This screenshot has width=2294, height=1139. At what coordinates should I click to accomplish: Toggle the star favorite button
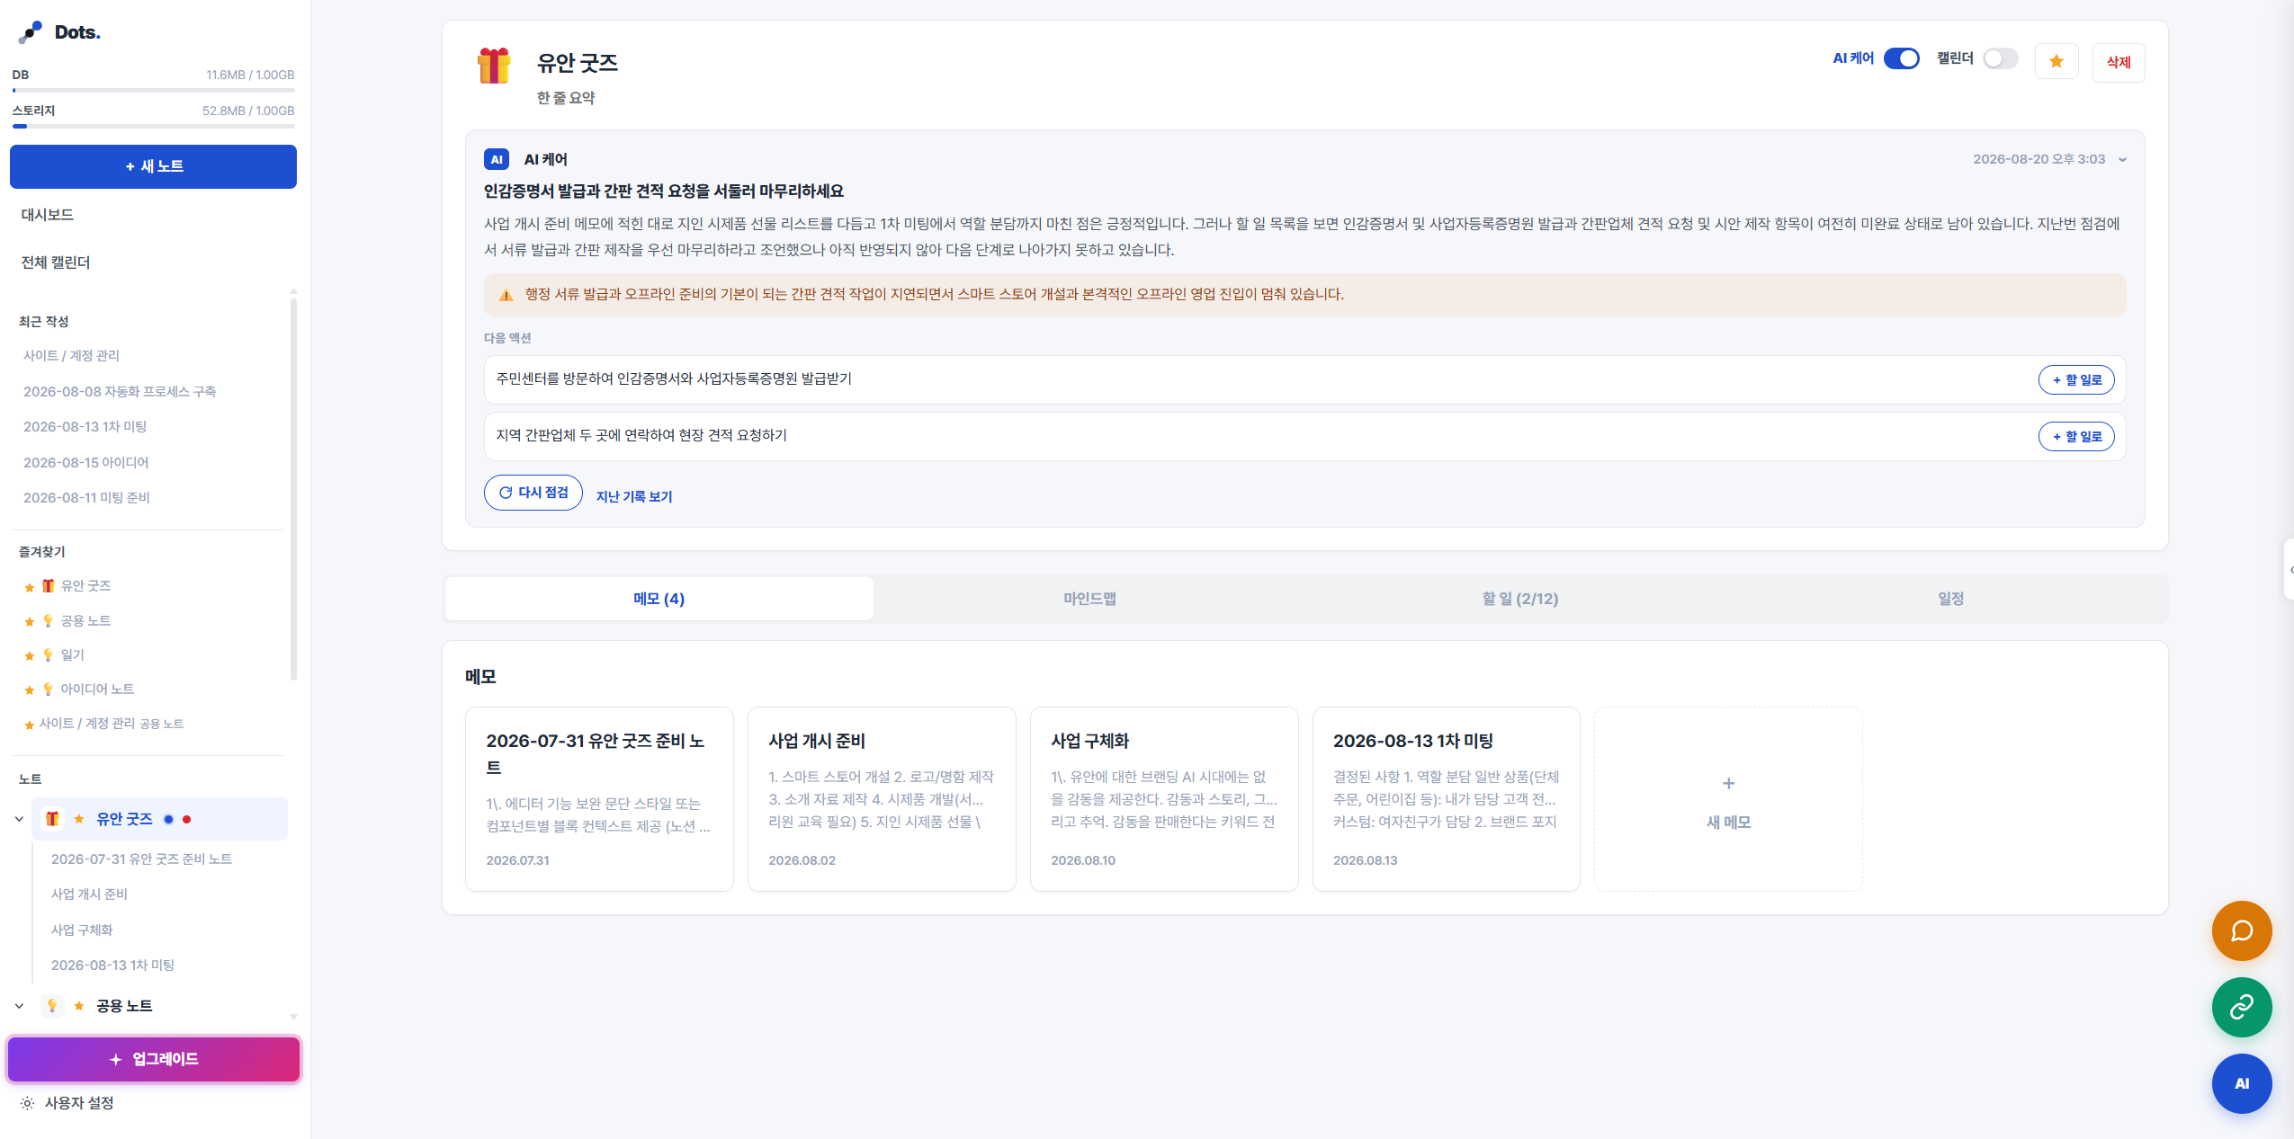tap(2057, 61)
